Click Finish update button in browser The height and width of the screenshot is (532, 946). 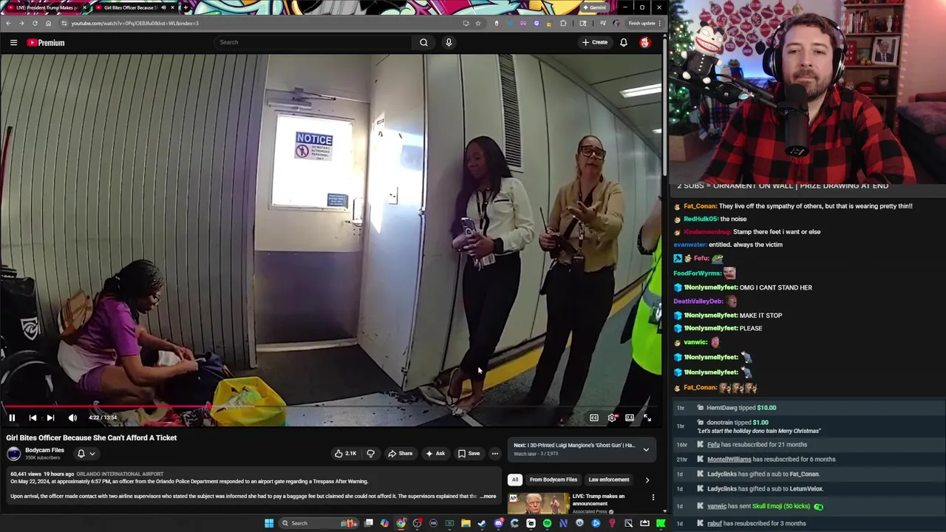coord(644,23)
